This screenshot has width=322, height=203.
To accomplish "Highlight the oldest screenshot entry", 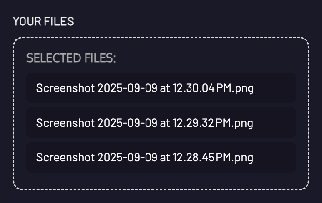I will 145,157.
